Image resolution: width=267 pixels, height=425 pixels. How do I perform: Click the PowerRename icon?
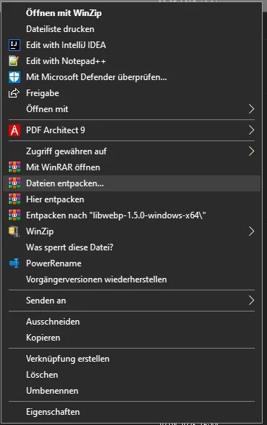click(15, 263)
